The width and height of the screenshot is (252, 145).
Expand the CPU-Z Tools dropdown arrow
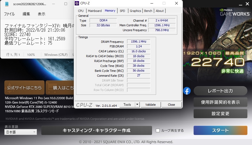(137, 105)
